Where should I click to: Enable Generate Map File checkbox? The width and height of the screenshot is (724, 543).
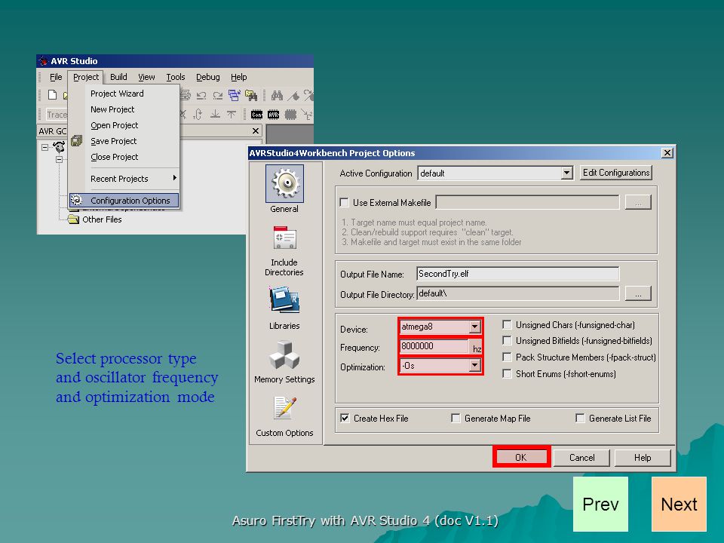pyautogui.click(x=456, y=419)
